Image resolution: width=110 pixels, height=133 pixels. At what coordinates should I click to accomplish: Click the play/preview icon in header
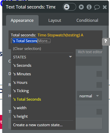(x=81, y=7)
